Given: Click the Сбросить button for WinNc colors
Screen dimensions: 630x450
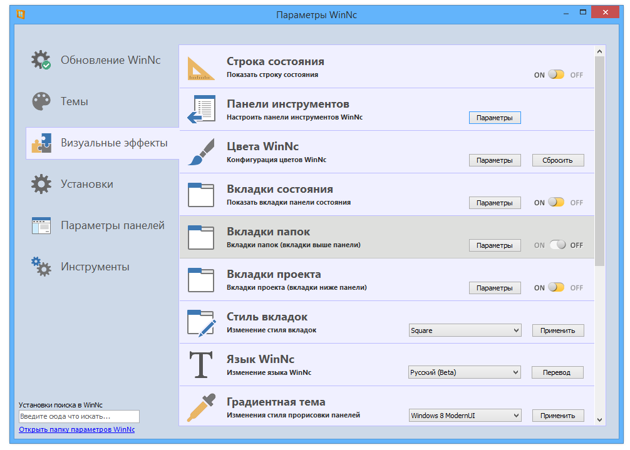Looking at the screenshot, I should 557,160.
